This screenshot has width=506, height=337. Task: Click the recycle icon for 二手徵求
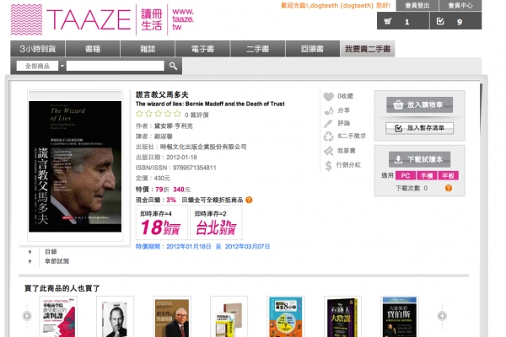point(329,136)
